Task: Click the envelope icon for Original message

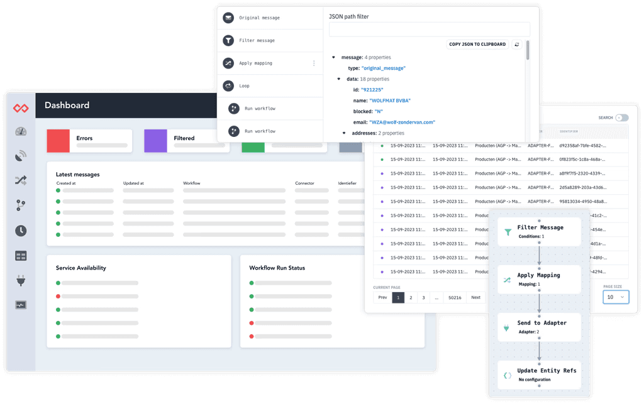Action: tap(228, 18)
